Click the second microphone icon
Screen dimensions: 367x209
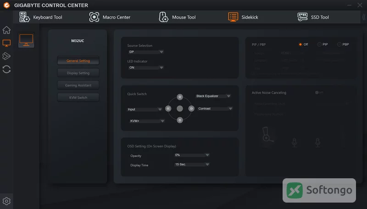coord(317,143)
